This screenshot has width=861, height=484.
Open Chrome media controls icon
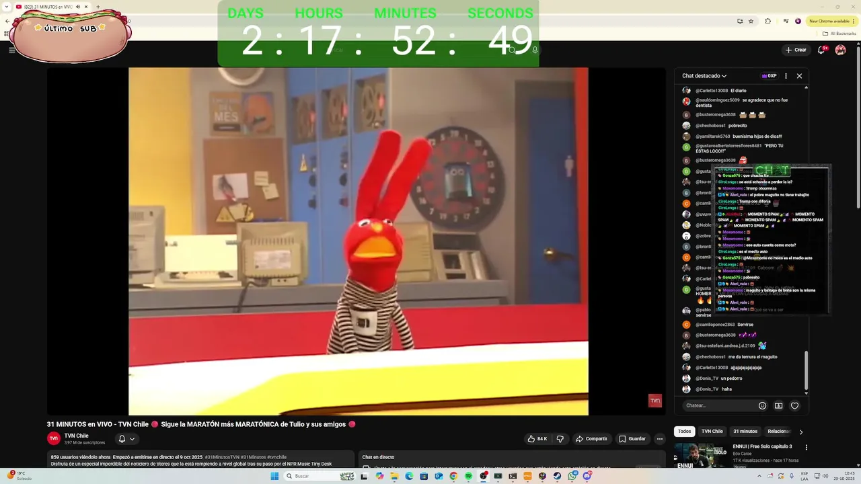[786, 21]
